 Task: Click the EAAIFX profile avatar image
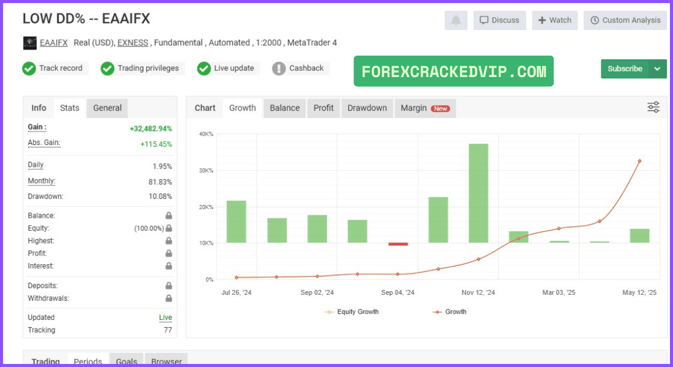pos(29,43)
